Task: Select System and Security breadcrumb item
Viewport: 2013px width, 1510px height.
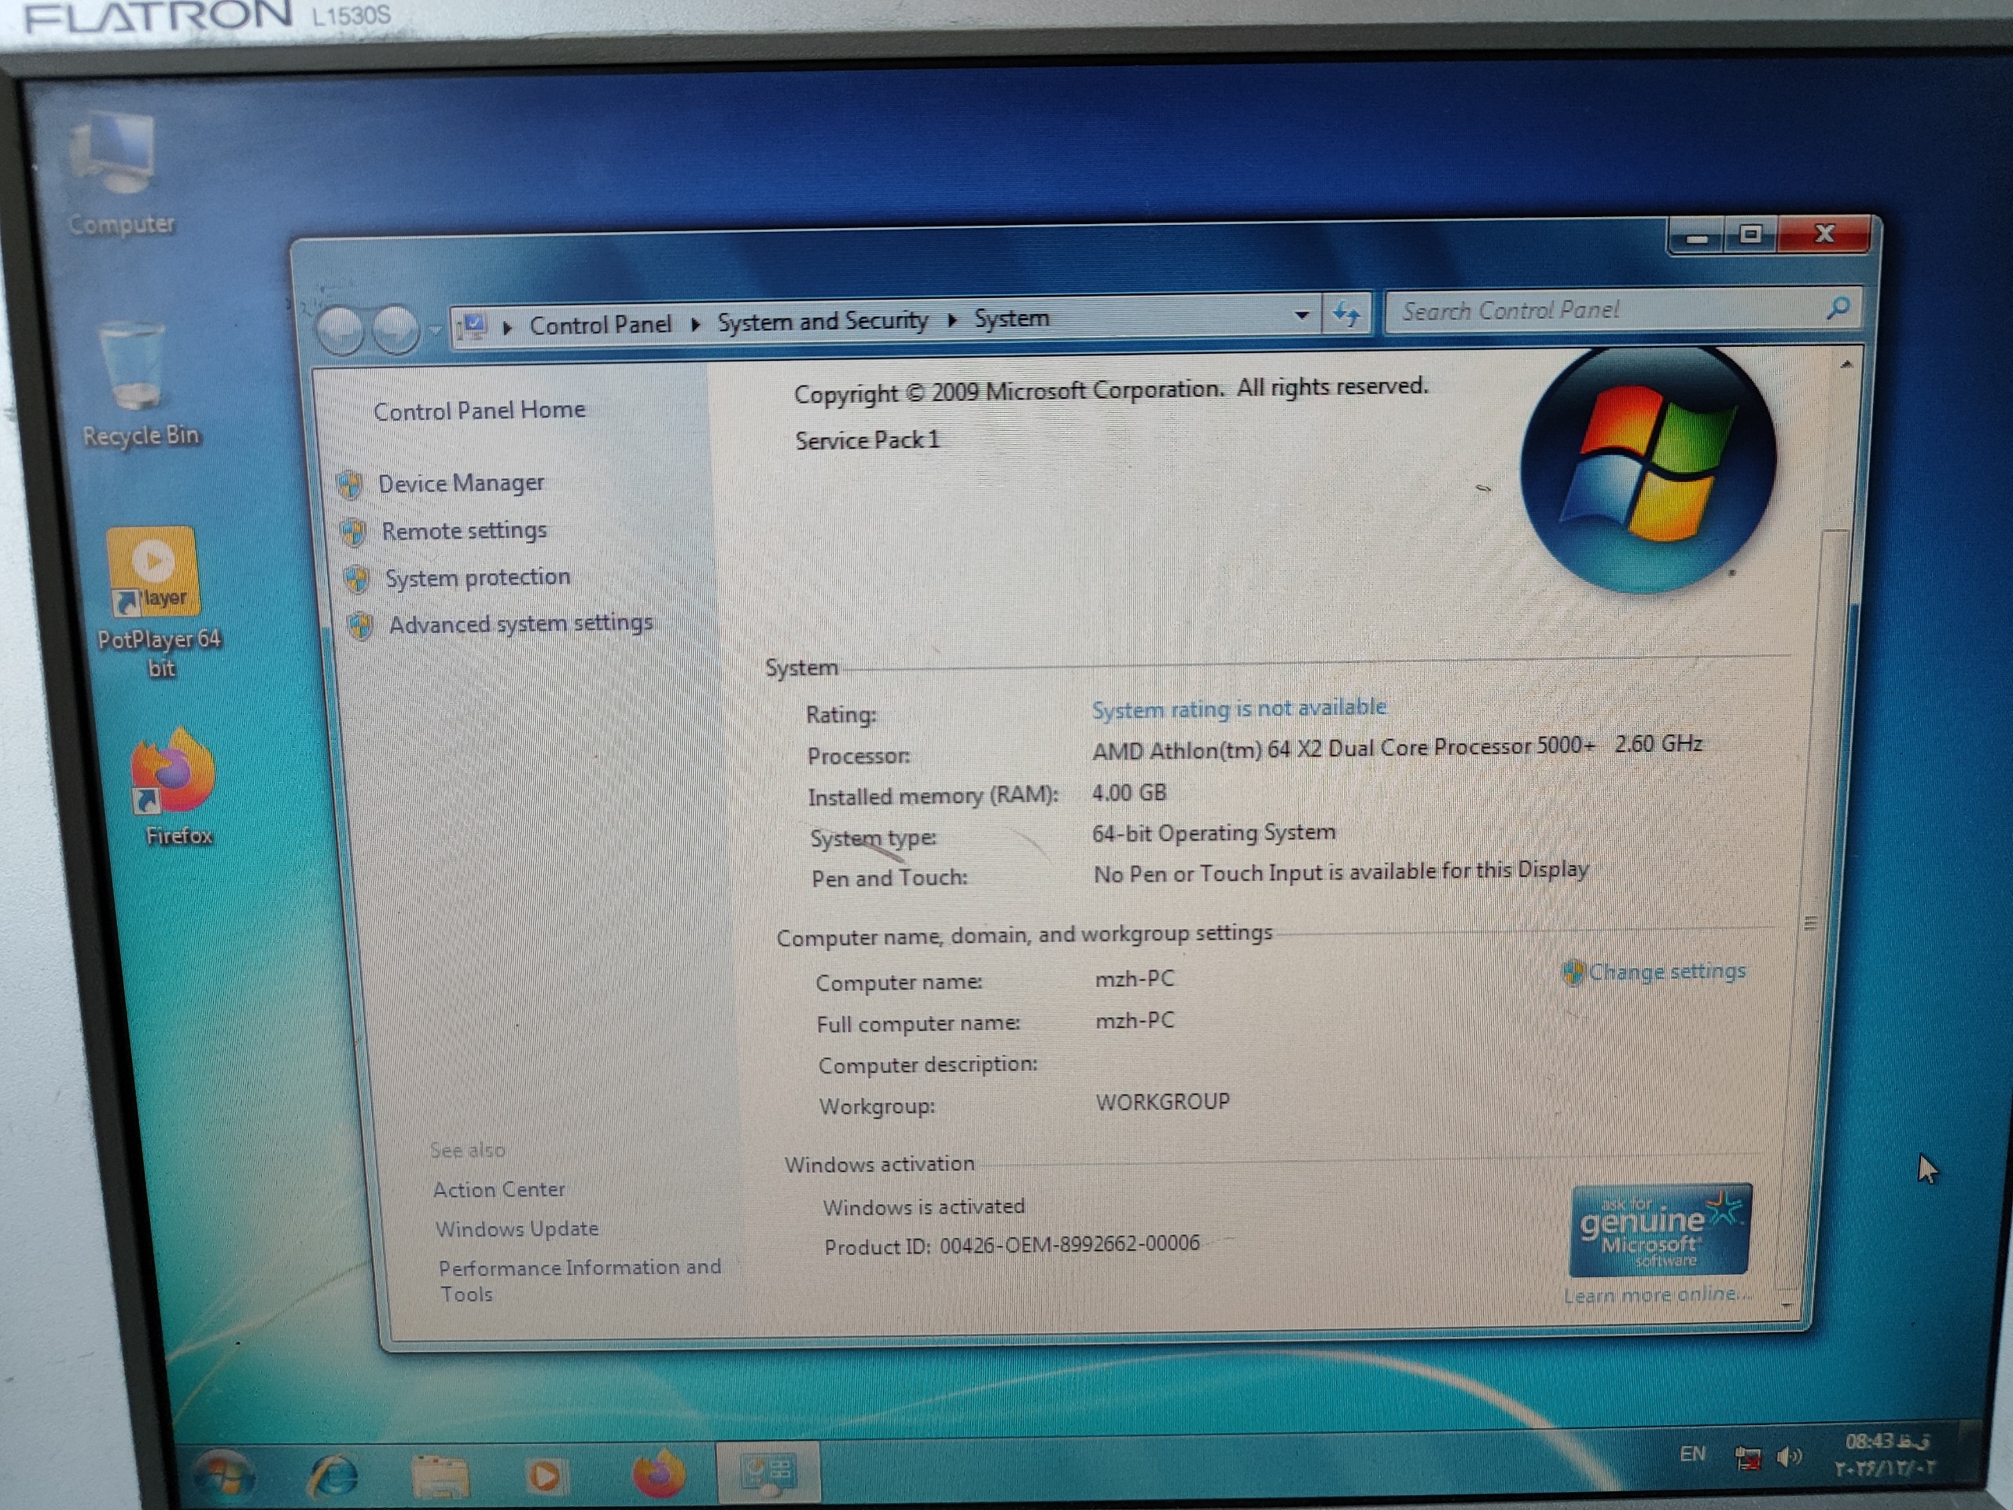Action: tap(822, 322)
